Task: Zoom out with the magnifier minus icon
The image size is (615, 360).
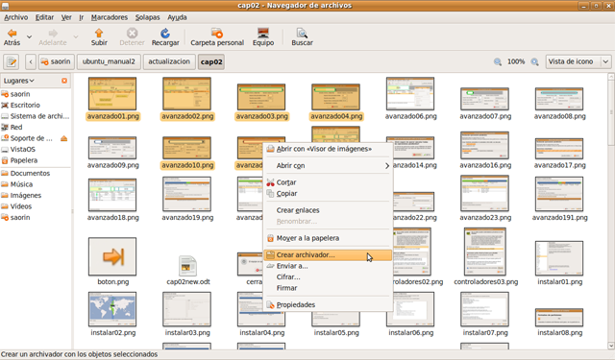Action: (x=498, y=61)
